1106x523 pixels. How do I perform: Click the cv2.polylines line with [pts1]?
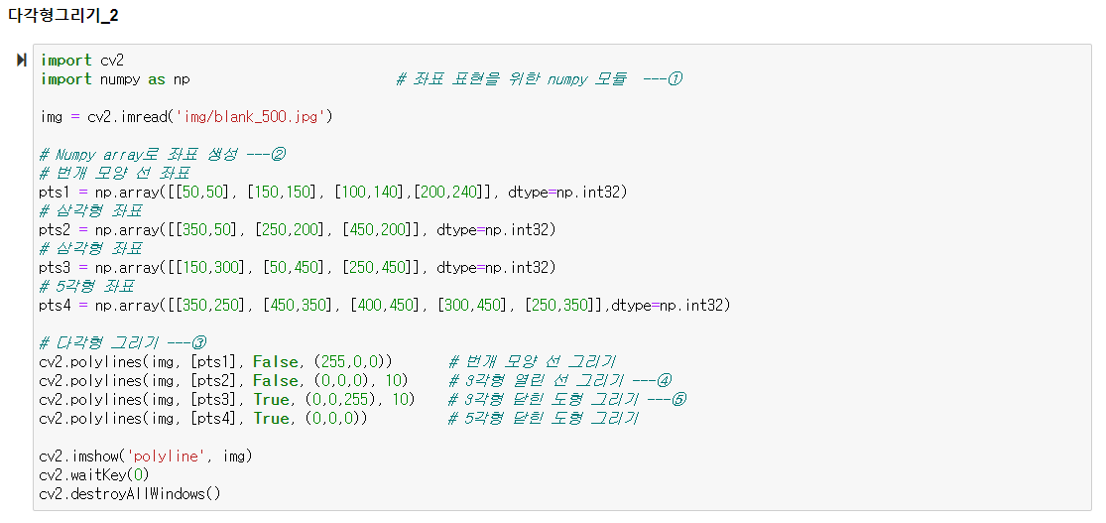216,362
